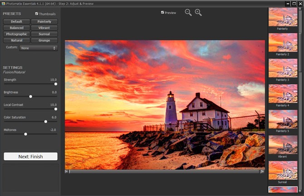Click the Strength slider handle
304x196 pixels.
tap(56, 84)
